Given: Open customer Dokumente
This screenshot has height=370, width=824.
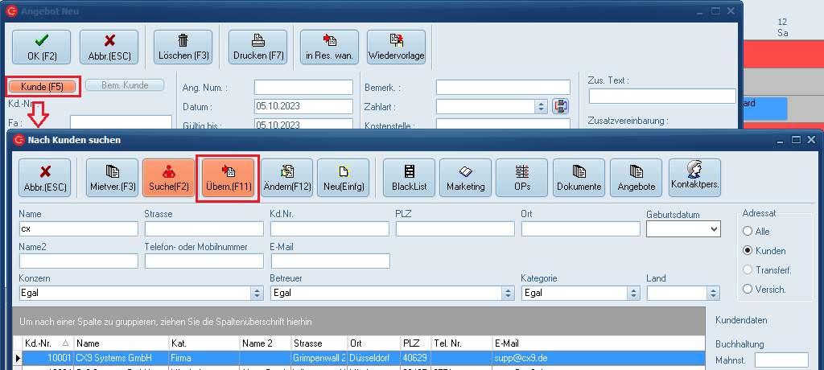Looking at the screenshot, I should (579, 178).
